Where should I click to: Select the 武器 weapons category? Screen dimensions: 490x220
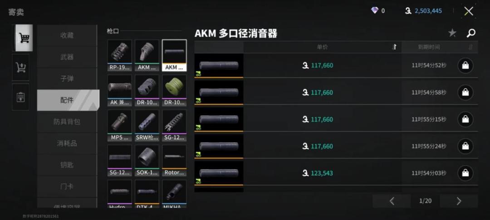coord(67,57)
